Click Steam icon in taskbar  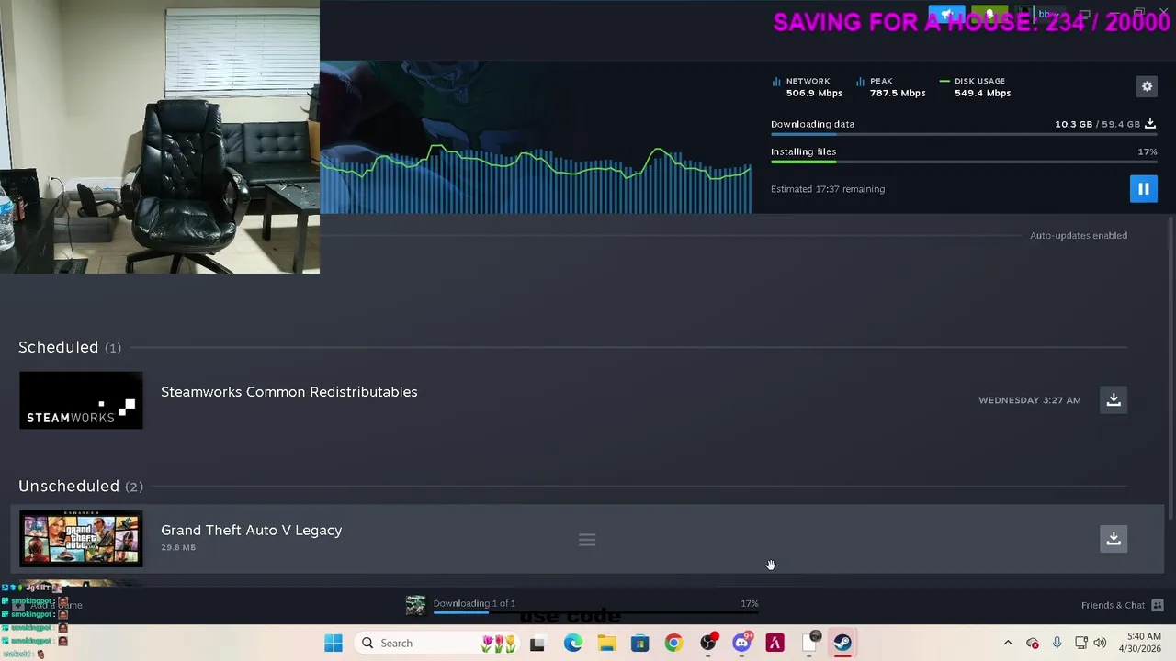click(x=842, y=643)
